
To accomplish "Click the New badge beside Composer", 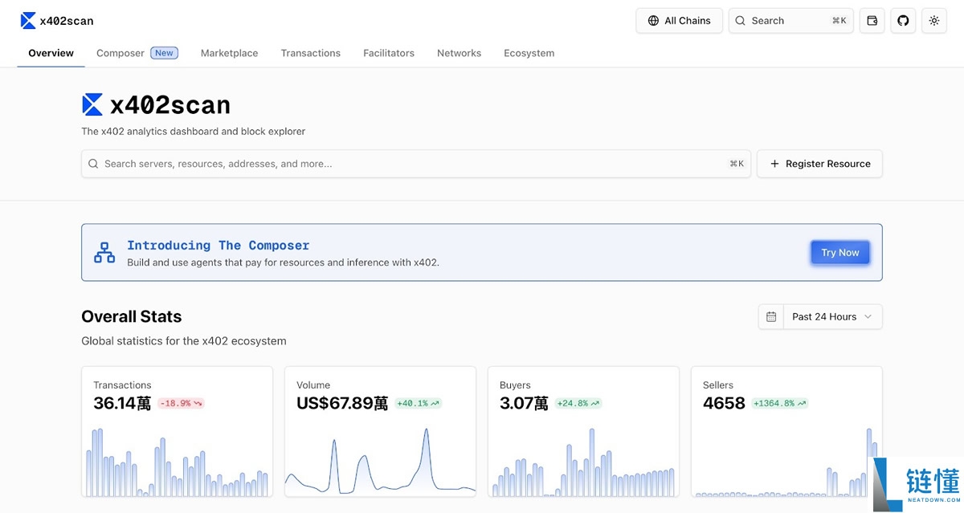I will click(x=164, y=53).
